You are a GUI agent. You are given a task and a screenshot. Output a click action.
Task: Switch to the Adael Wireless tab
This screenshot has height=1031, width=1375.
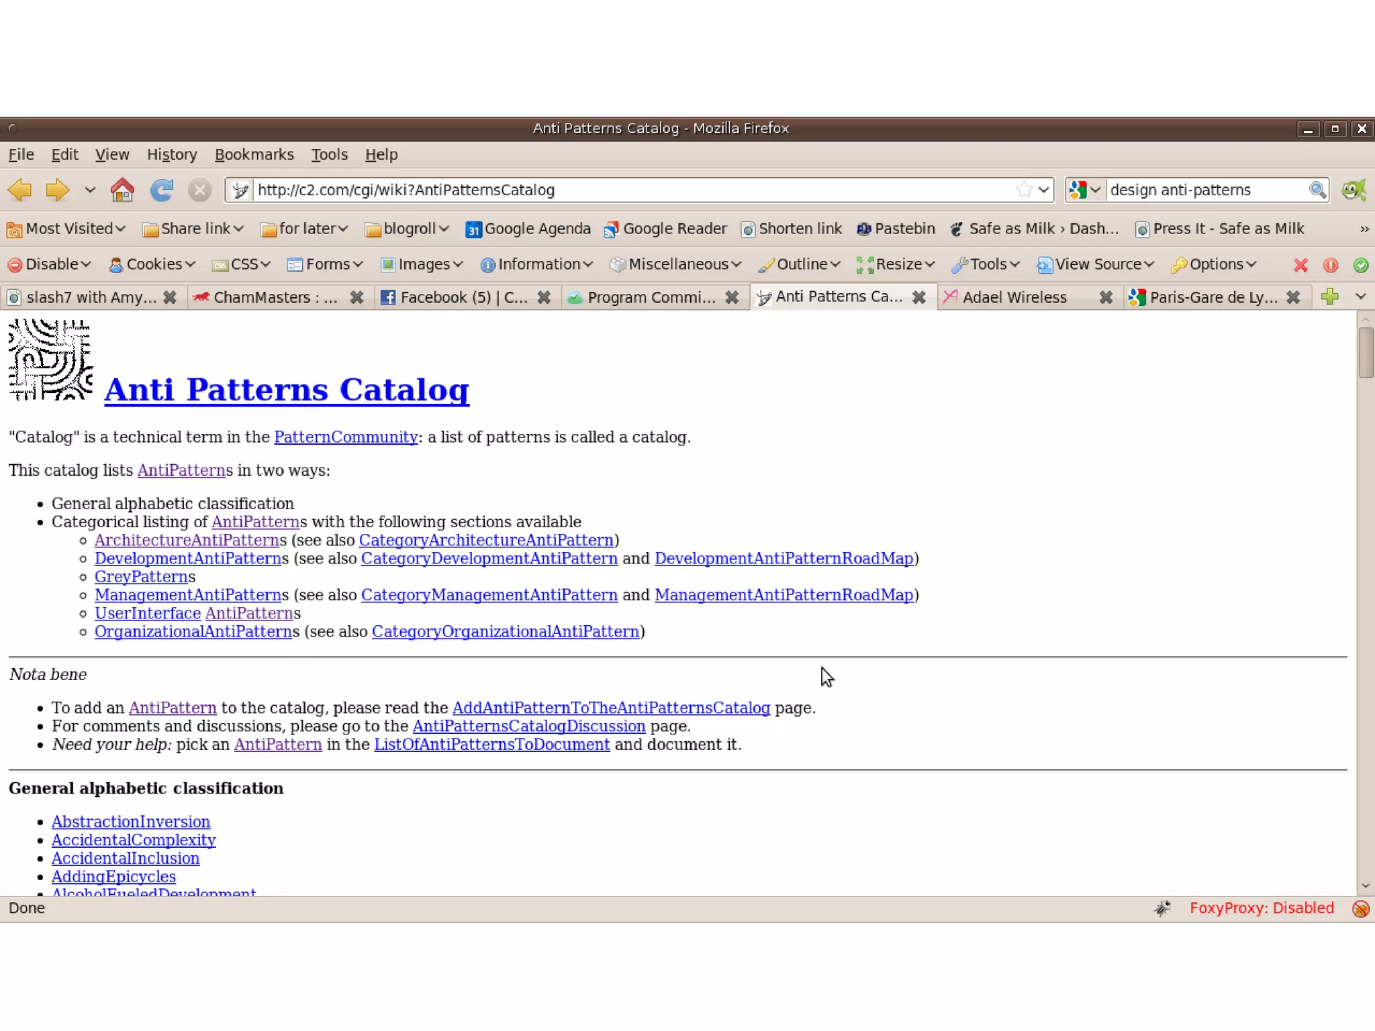click(1014, 297)
